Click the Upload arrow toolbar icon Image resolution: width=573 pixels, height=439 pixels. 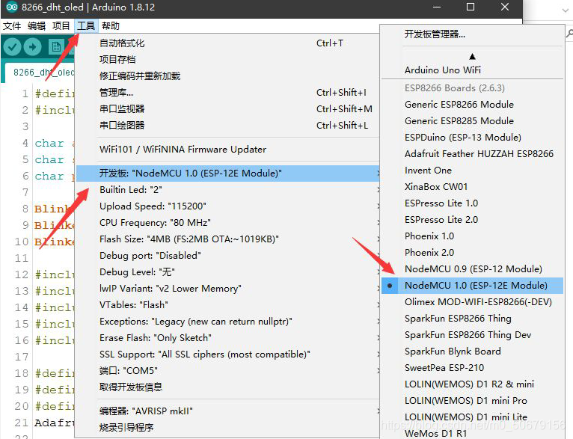click(32, 47)
